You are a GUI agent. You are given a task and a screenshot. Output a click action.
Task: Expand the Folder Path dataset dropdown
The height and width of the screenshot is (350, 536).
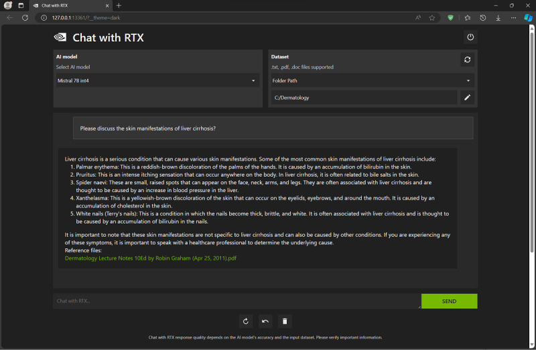pos(371,81)
